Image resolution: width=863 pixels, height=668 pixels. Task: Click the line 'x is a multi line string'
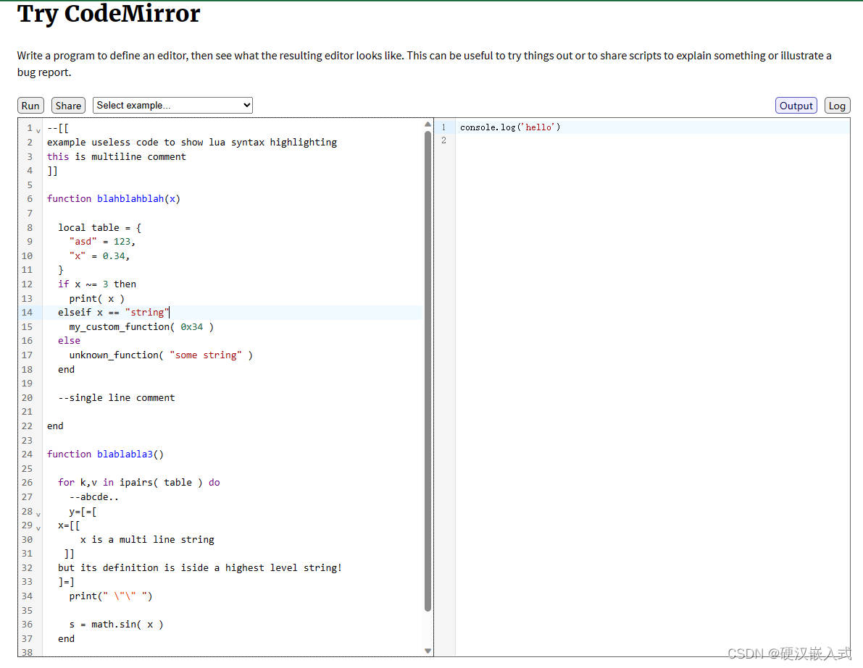tap(147, 539)
